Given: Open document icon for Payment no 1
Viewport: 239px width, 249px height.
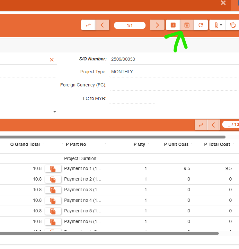Looking at the screenshot, I should (53, 169).
